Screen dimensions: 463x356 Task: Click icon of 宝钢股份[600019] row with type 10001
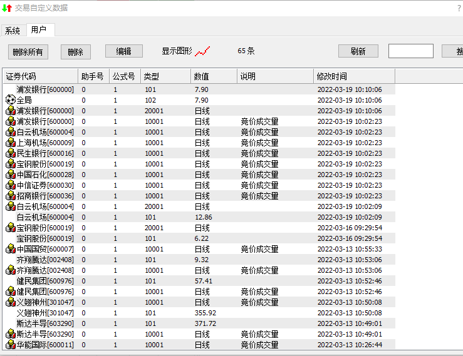(x=10, y=164)
